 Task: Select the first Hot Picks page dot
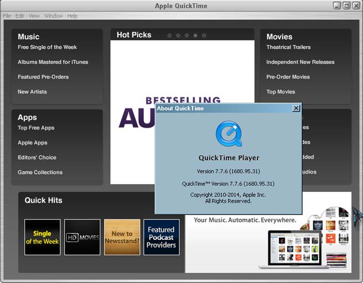(169, 35)
